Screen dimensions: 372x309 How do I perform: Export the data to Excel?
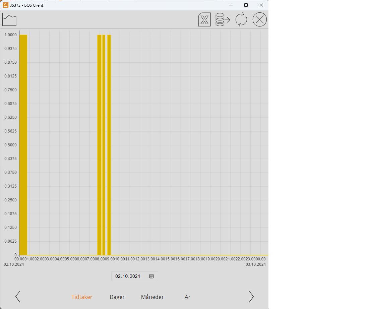tap(204, 20)
